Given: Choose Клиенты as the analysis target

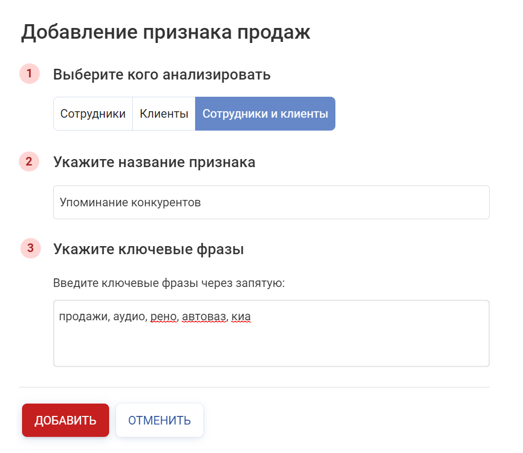Looking at the screenshot, I should click(164, 114).
